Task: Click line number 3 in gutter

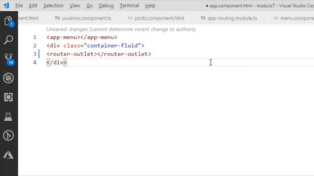Action: click(x=35, y=54)
